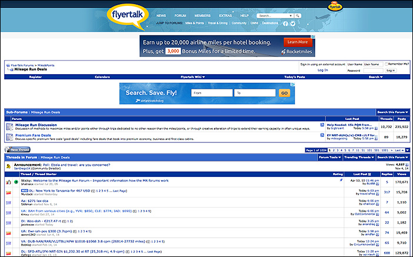Jump to Miles & Points forums
Screen dimensions: 413x257
pyautogui.click(x=194, y=23)
